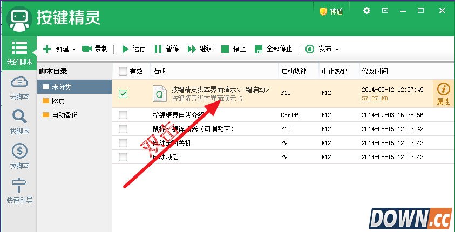Viewport: 455px width, 232px height.
Task: Open the settings gear icon
Action: [x=367, y=11]
